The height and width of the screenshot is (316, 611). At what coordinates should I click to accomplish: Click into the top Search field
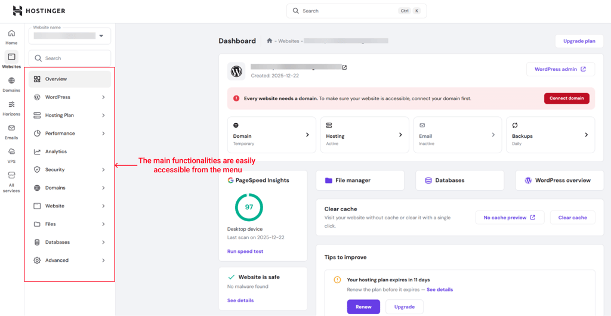tap(357, 11)
